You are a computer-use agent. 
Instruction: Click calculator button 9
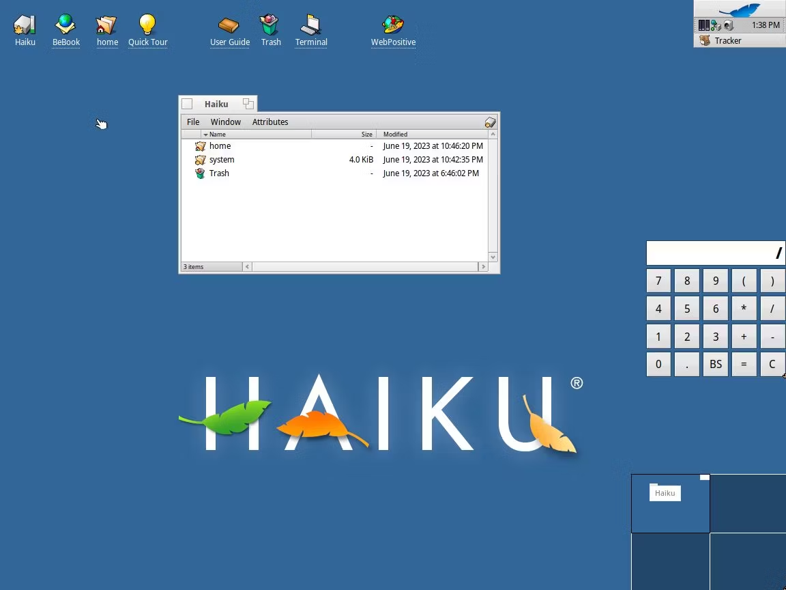(715, 281)
